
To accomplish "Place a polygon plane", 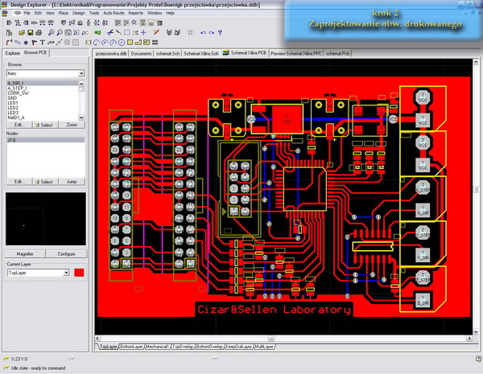I will tap(138, 42).
